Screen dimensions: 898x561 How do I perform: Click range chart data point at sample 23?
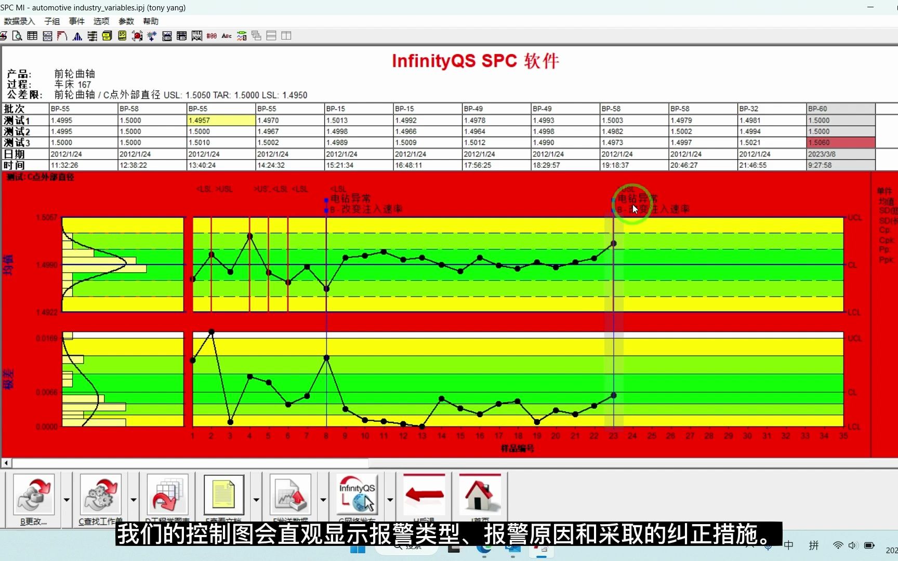pos(614,395)
